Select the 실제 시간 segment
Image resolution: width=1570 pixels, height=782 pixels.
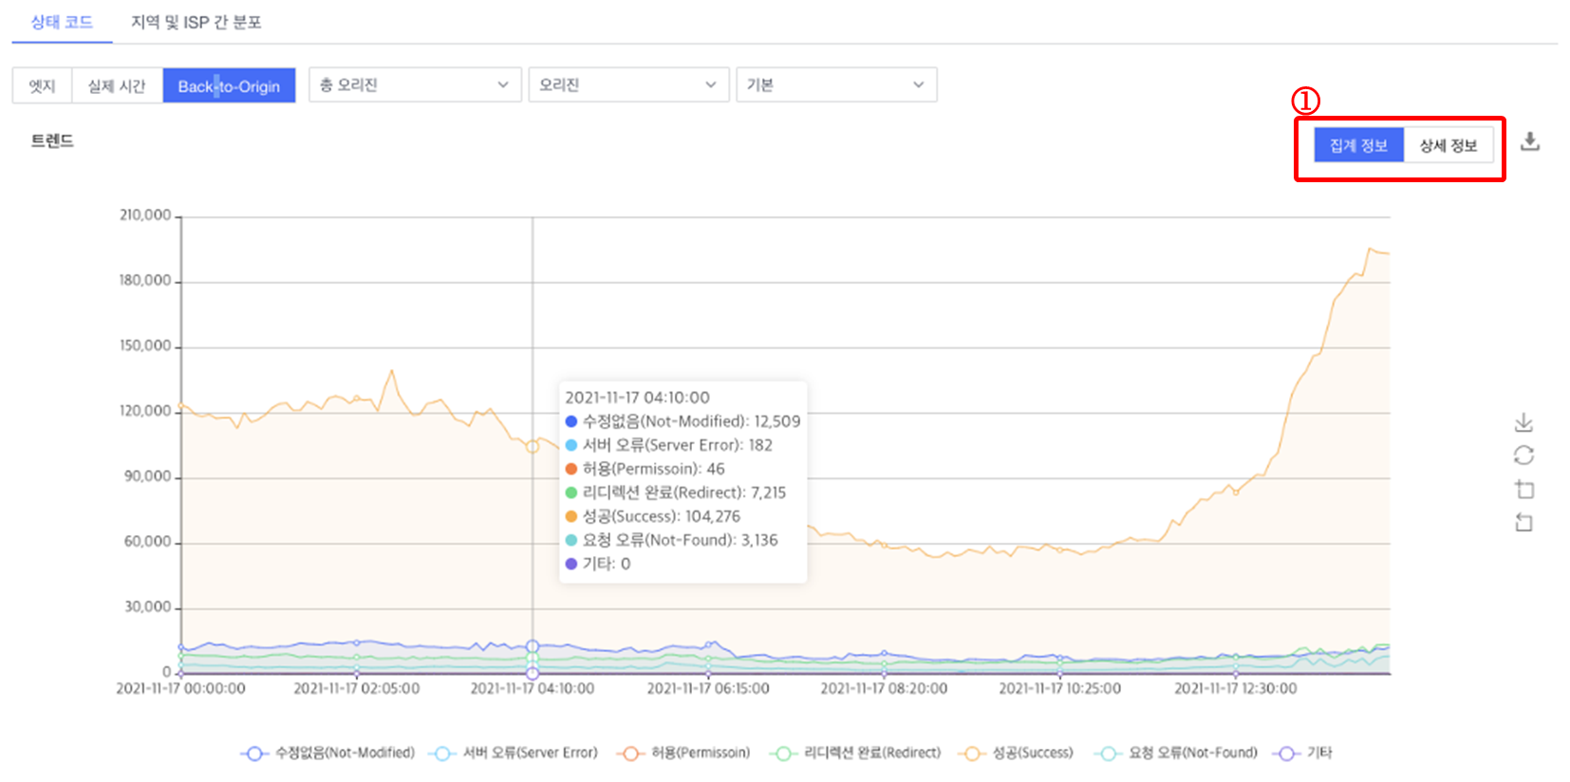tap(117, 85)
